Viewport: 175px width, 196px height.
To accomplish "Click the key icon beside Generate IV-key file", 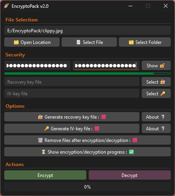I will coord(46,129).
